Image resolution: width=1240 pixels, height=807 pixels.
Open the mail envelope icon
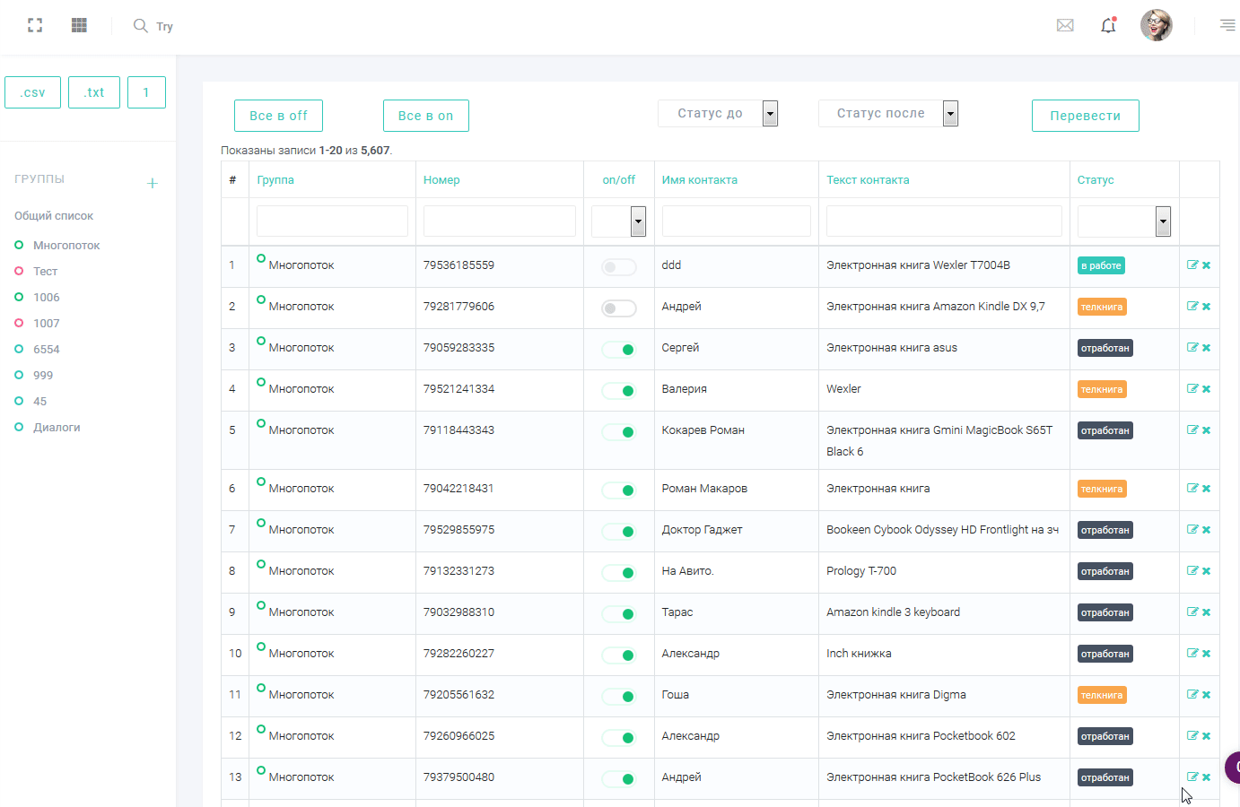[1065, 25]
